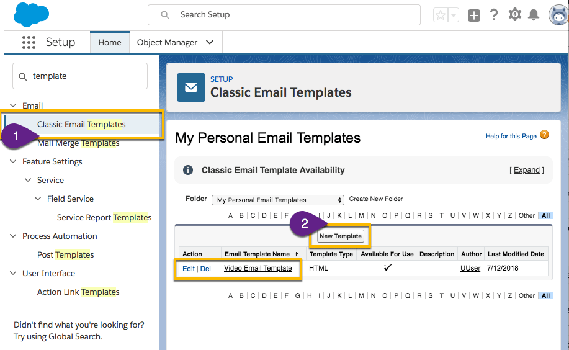Click the Template Type column header
Screen dimensions: 569x350
tap(331, 254)
